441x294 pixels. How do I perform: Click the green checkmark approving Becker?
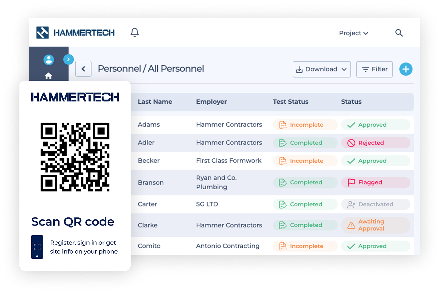[351, 161]
